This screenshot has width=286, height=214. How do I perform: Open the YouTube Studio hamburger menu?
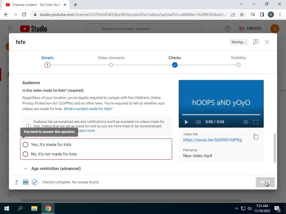(x=10, y=29)
